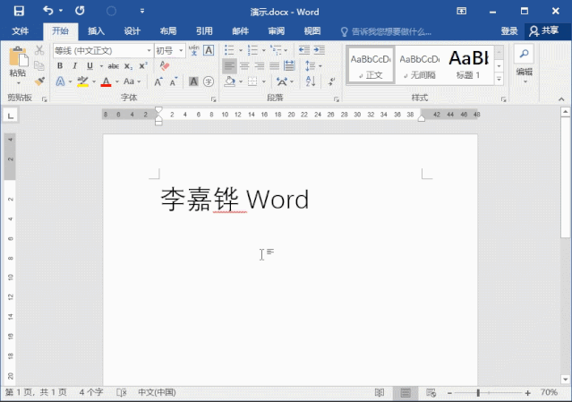Open the Aa change case dropdown
Image resolution: width=572 pixels, height=402 pixels.
pos(132,81)
